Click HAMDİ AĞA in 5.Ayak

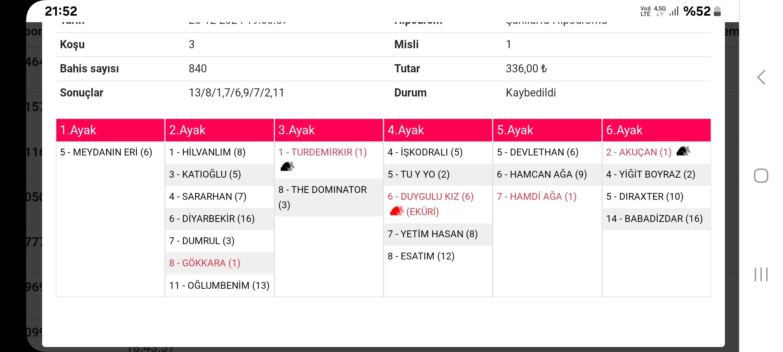(x=536, y=197)
